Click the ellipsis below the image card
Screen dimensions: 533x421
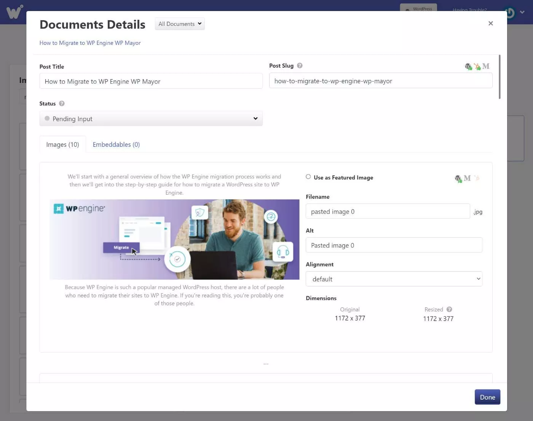coord(266,364)
